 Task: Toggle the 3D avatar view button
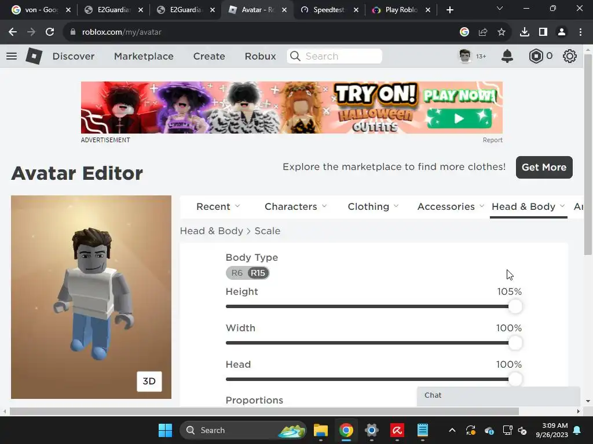[149, 382]
